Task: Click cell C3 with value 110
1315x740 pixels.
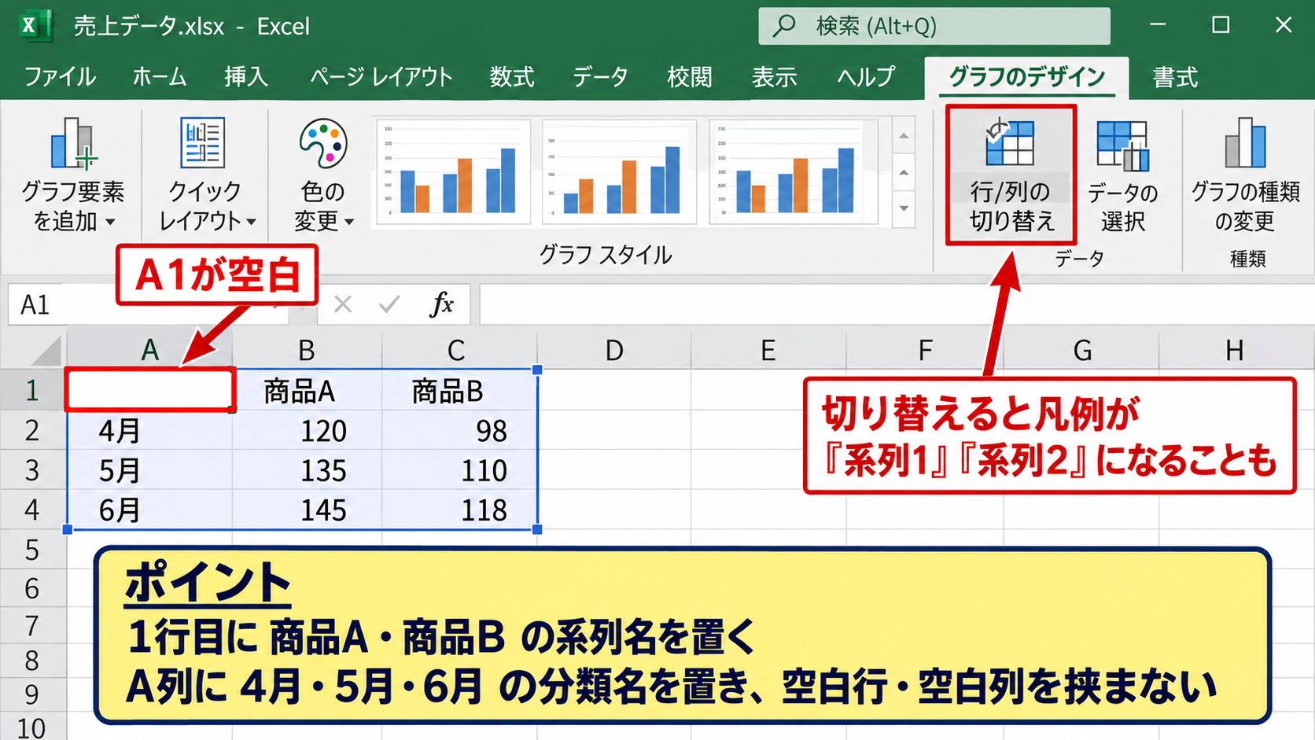Action: [x=459, y=470]
